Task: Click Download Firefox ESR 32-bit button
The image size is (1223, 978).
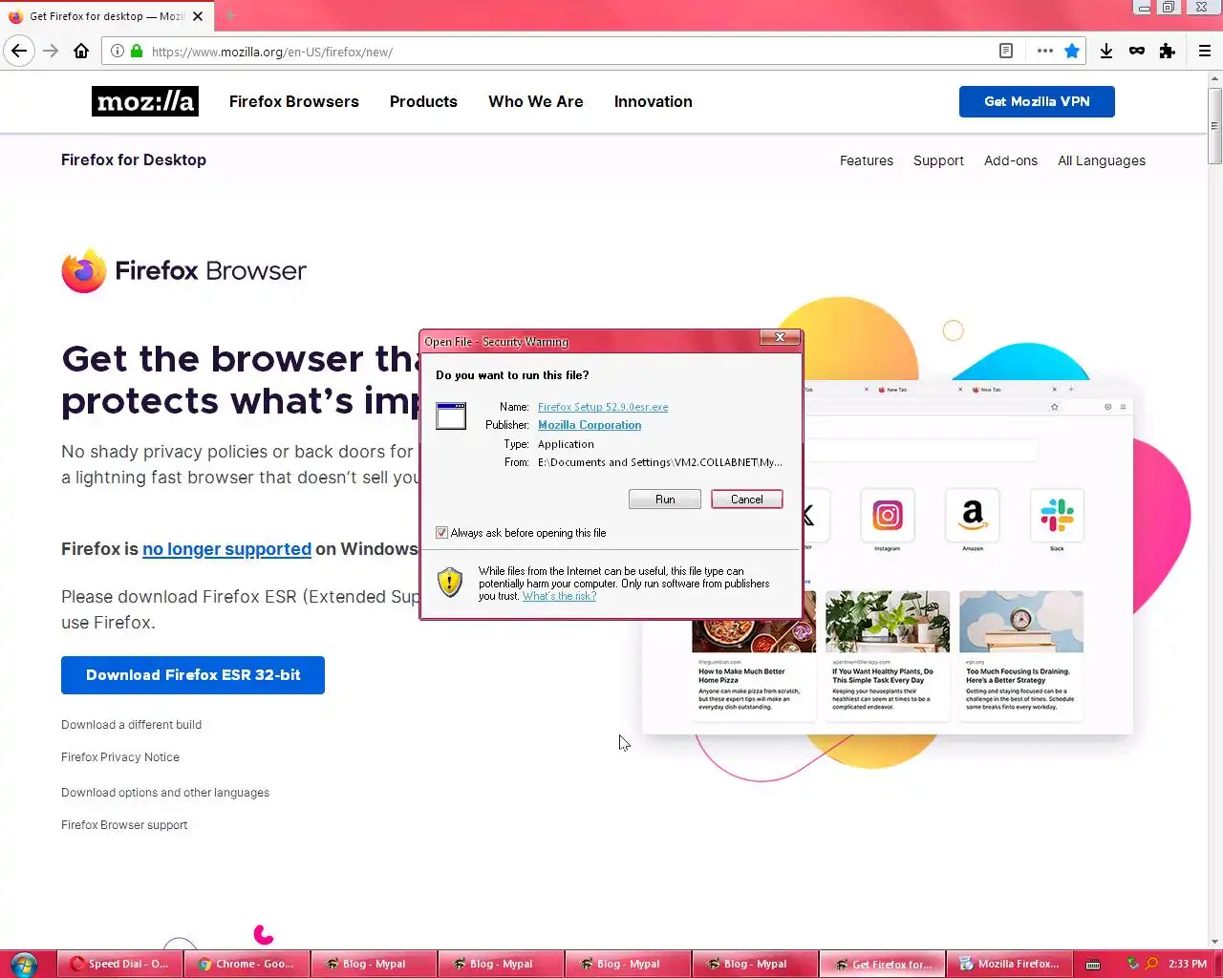Action: click(193, 675)
